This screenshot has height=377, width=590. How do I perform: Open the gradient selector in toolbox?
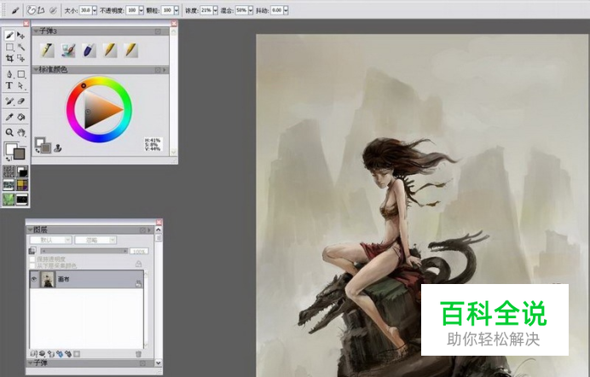click(x=22, y=171)
